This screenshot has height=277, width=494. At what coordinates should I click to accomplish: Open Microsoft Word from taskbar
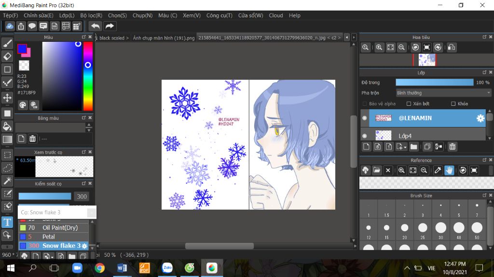tap(122, 268)
